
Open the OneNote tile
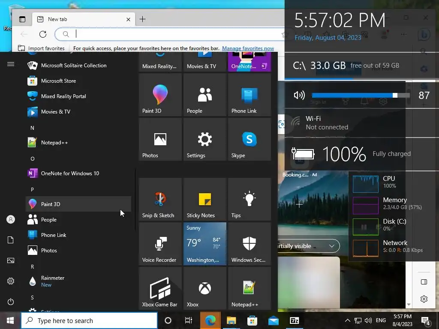coord(249,62)
